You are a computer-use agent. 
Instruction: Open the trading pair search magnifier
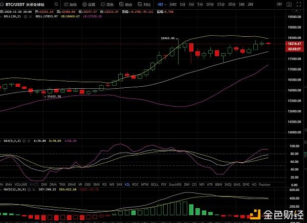(x=56, y=4)
